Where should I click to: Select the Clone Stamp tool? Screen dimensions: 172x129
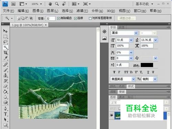coord(5,76)
